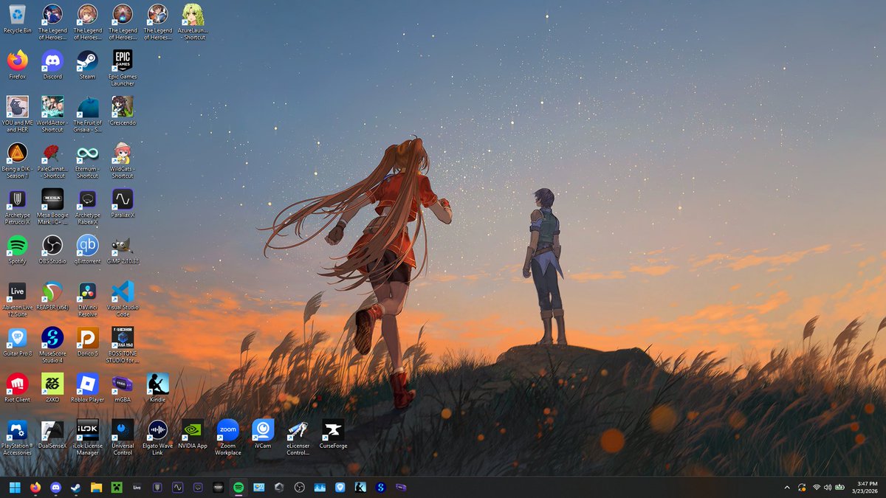The image size is (886, 498).
Task: Open the Start menu
Action: [15, 488]
